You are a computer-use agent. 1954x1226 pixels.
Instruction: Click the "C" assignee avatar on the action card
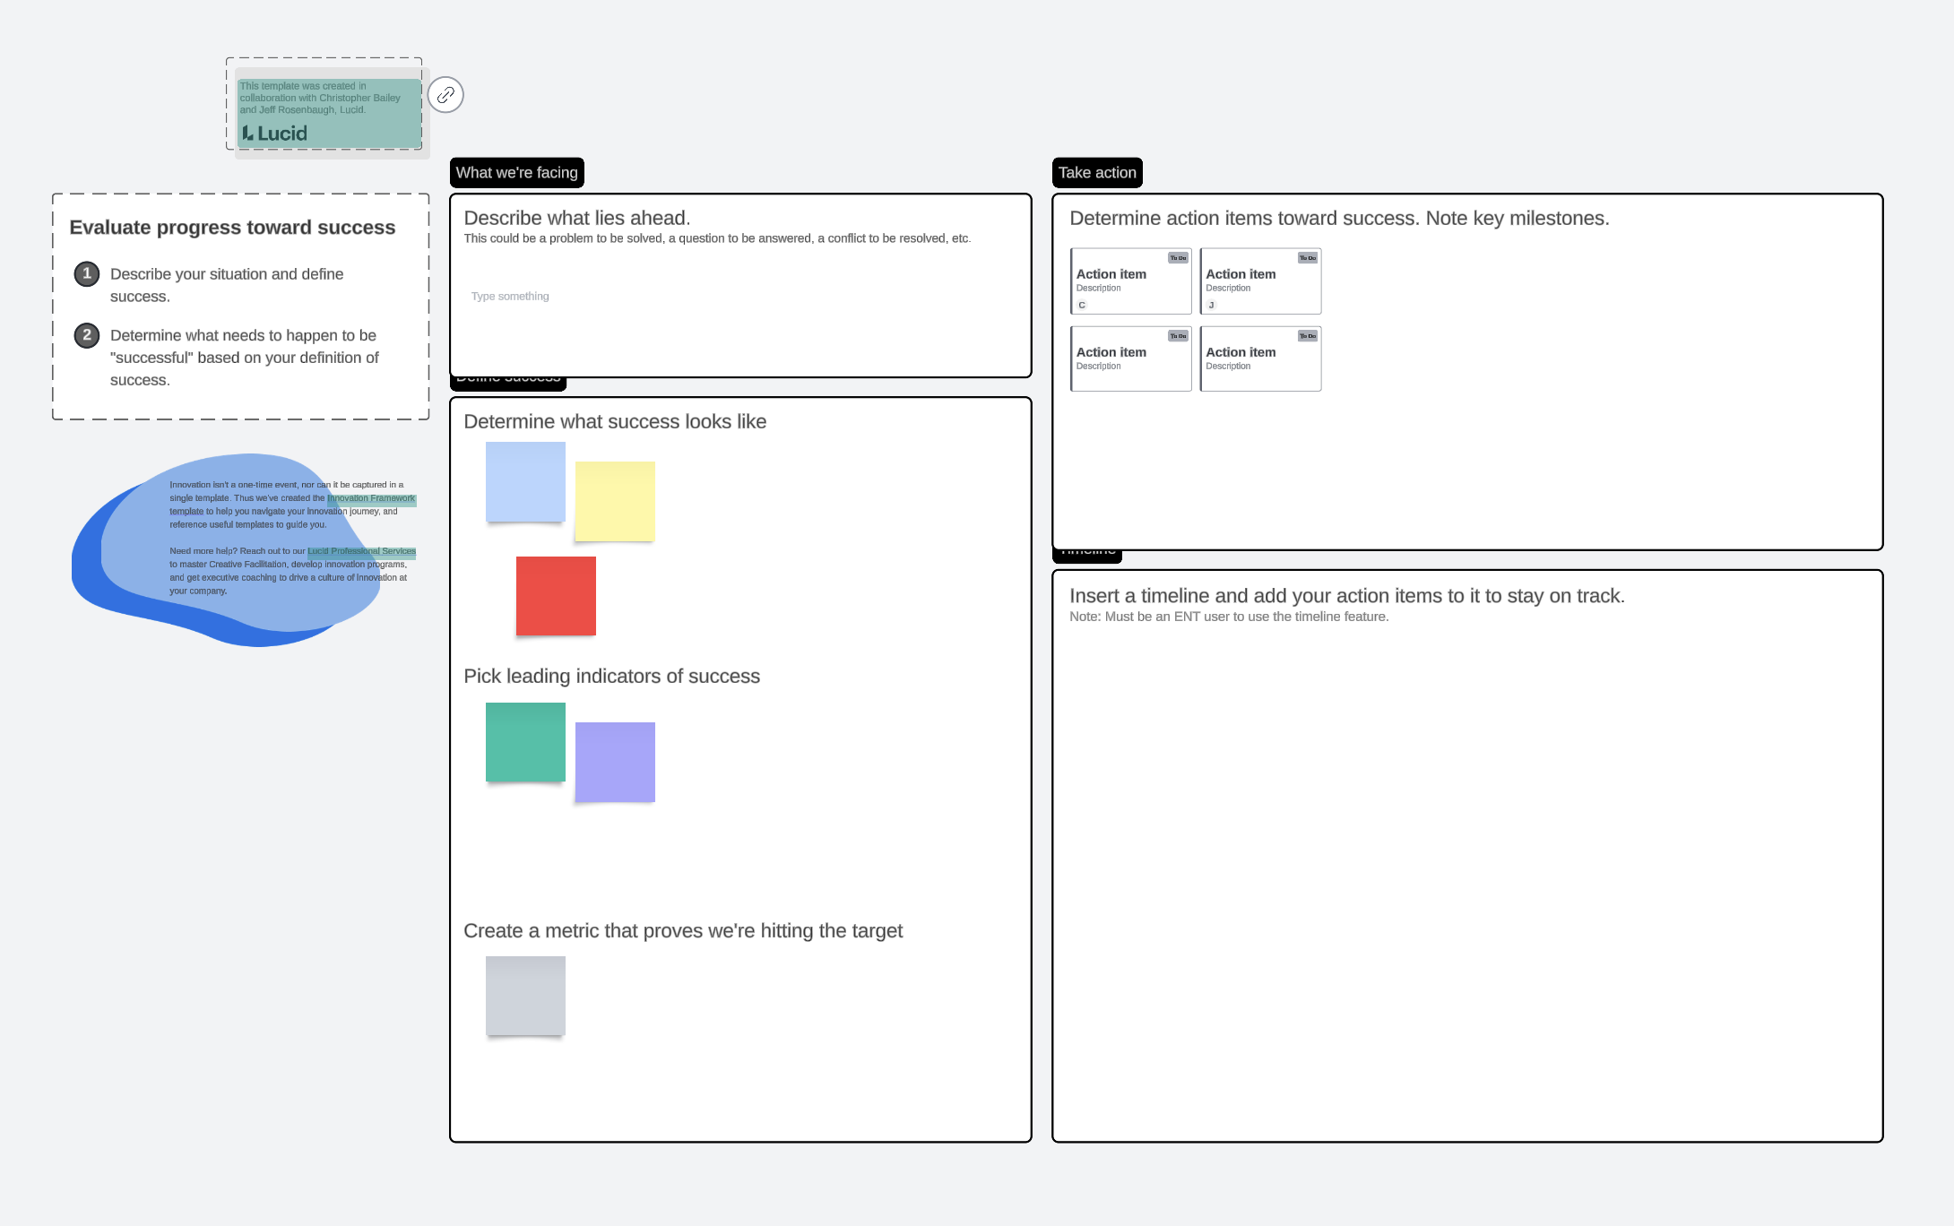[1082, 305]
